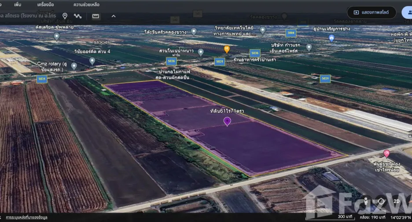Click the 5031 road shield on the right

(x=325, y=78)
